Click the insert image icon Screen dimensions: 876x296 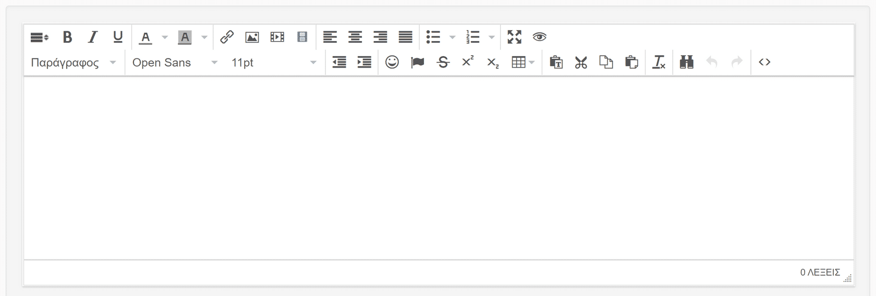click(x=252, y=37)
